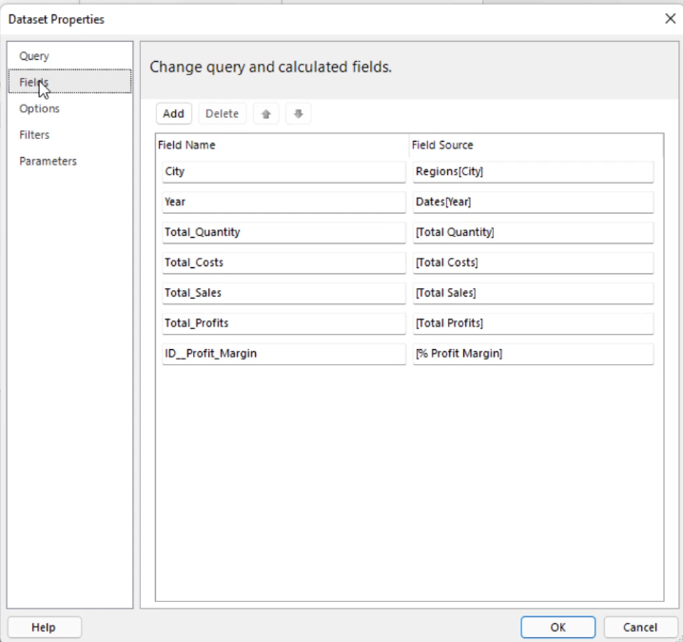Edit the Year field name

284,202
